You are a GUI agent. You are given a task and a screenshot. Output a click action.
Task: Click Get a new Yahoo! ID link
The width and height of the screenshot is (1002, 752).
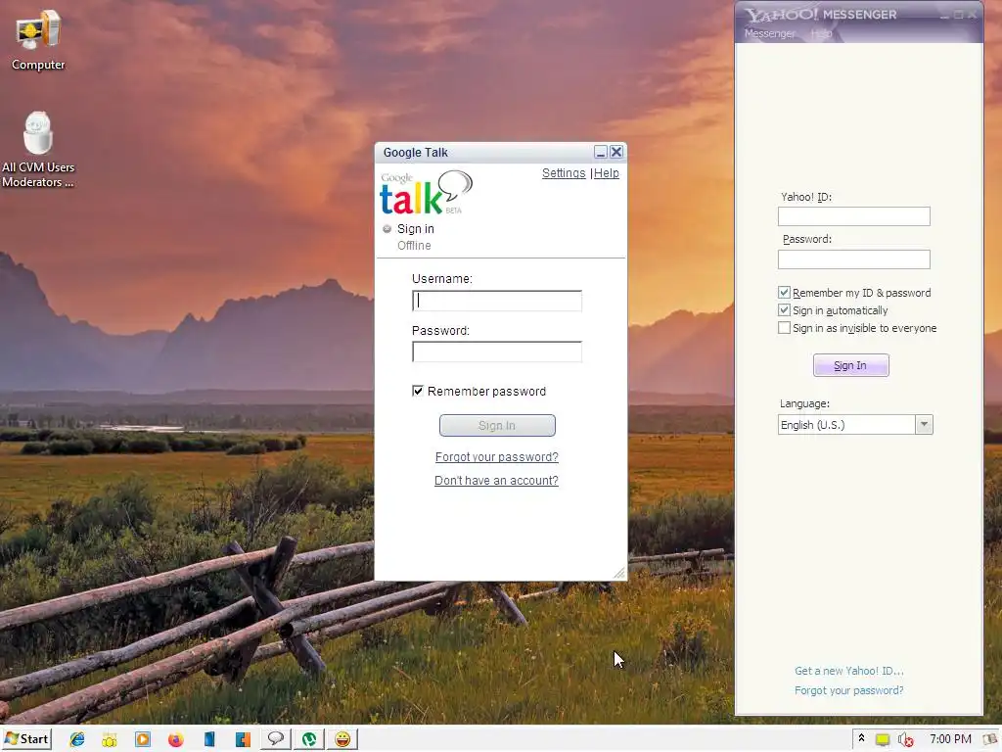point(848,671)
